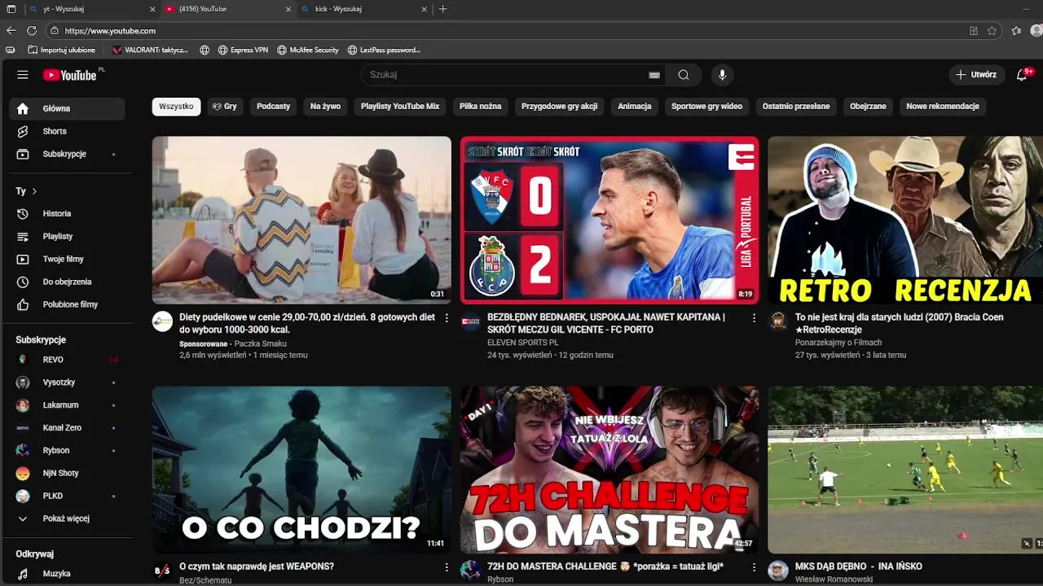Select the Na żywo filter chip
1043x586 pixels.
(x=325, y=107)
